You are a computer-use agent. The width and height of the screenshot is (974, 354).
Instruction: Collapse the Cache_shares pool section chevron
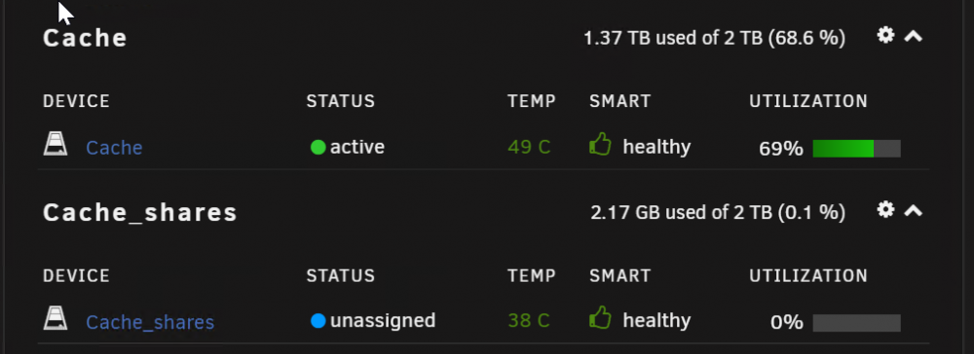(x=913, y=211)
